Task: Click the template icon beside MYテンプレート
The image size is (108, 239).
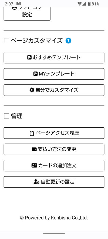Action: (35, 74)
